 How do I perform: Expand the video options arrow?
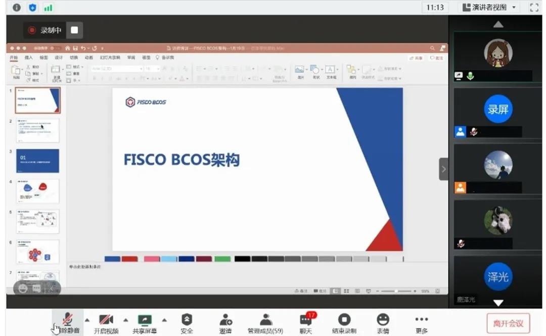(126, 320)
